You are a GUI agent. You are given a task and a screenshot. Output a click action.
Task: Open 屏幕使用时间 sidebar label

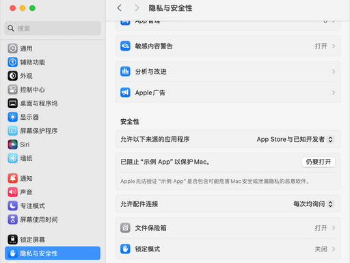(x=39, y=220)
